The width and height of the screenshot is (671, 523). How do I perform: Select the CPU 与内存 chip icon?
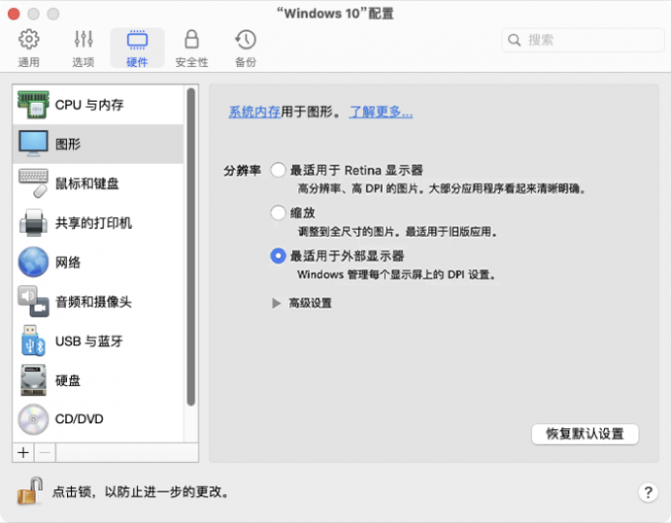33,105
